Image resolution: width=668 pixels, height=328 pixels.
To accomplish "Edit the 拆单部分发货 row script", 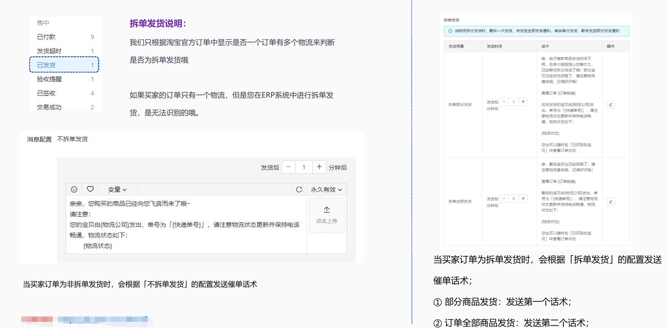I will (610, 105).
